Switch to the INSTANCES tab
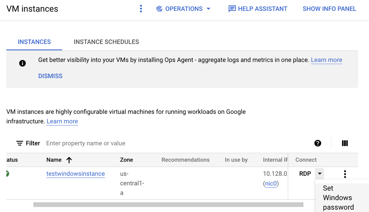This screenshot has height=212, width=369. (34, 42)
